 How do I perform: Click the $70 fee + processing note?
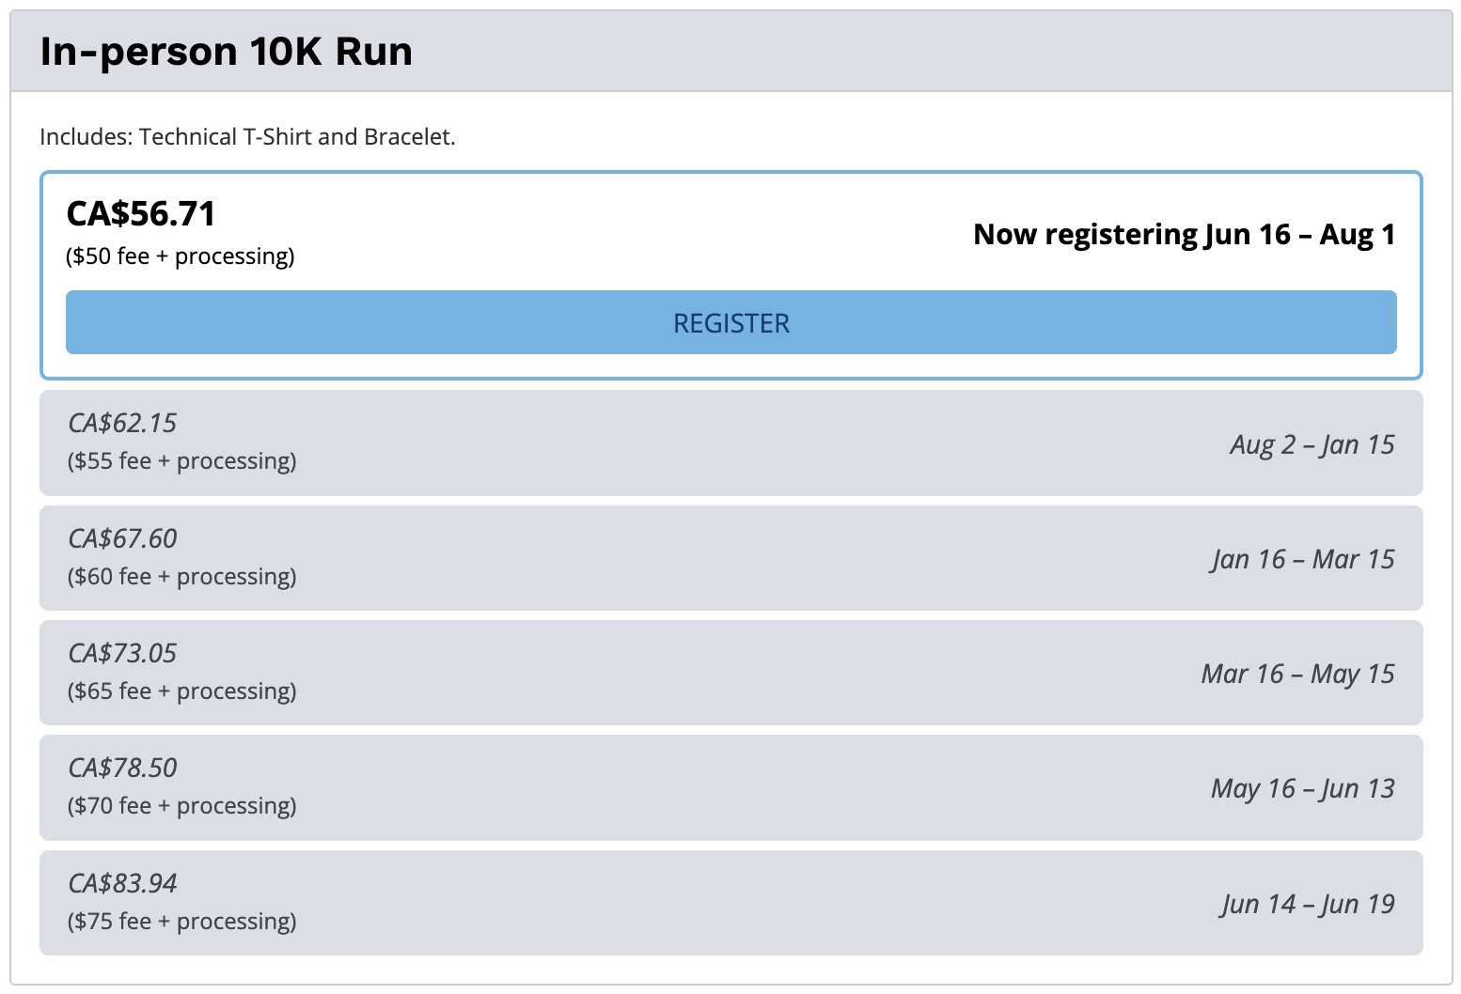[182, 806]
